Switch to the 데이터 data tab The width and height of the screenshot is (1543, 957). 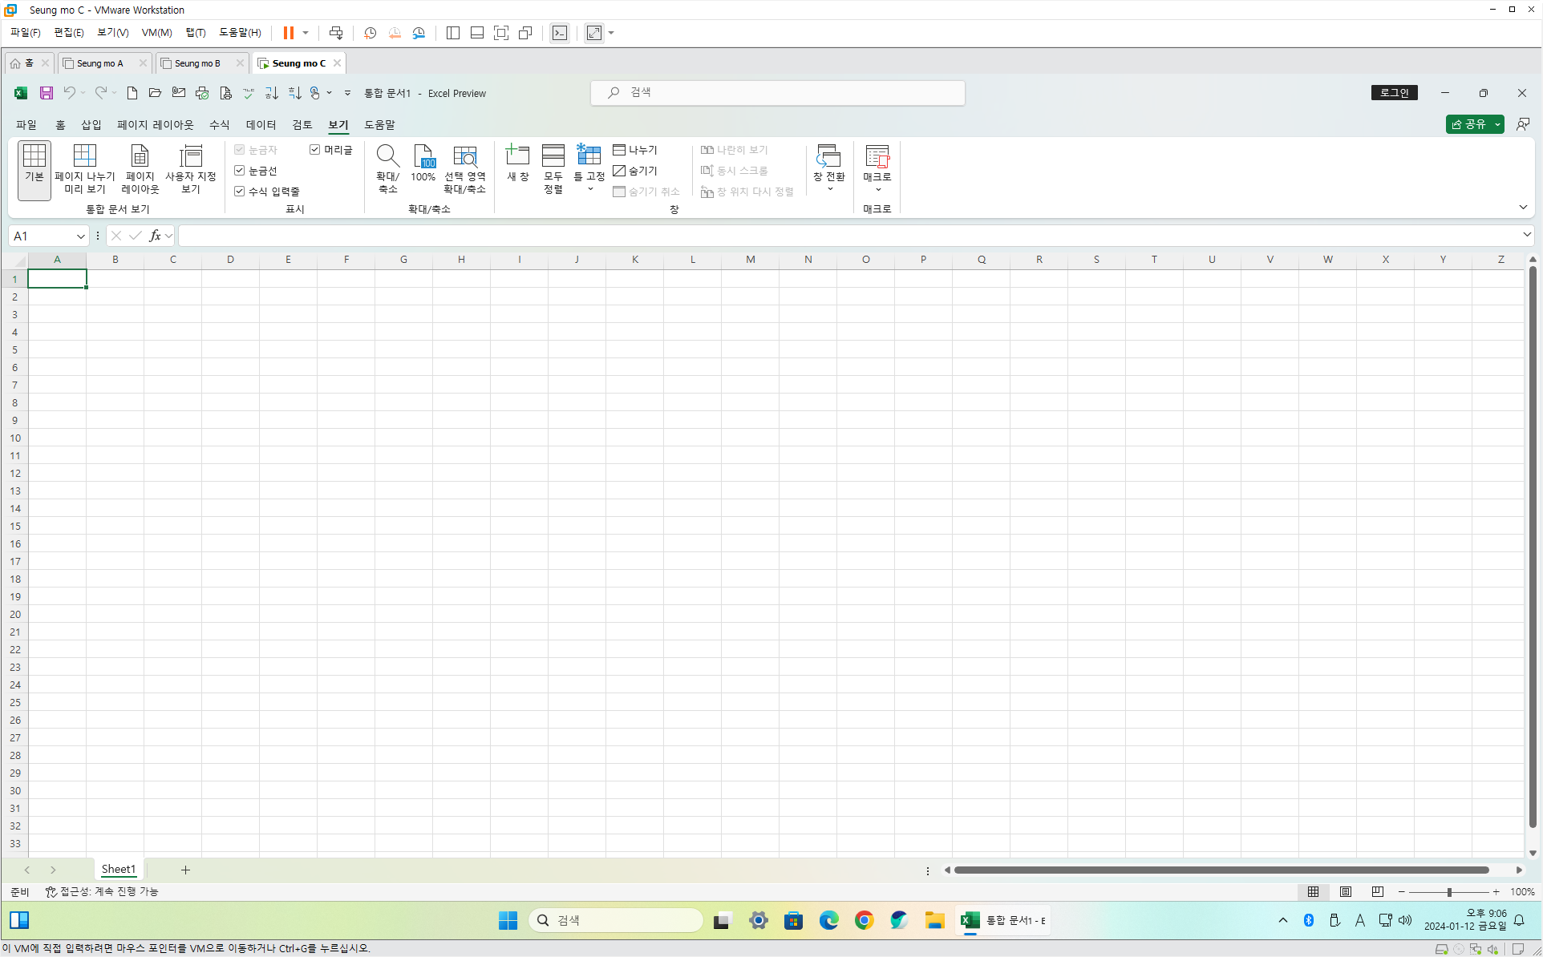tap(261, 125)
